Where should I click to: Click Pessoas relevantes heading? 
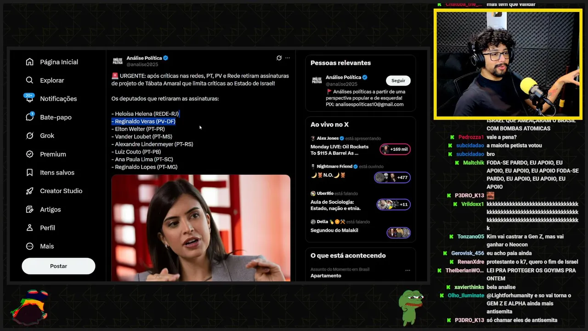(x=340, y=63)
